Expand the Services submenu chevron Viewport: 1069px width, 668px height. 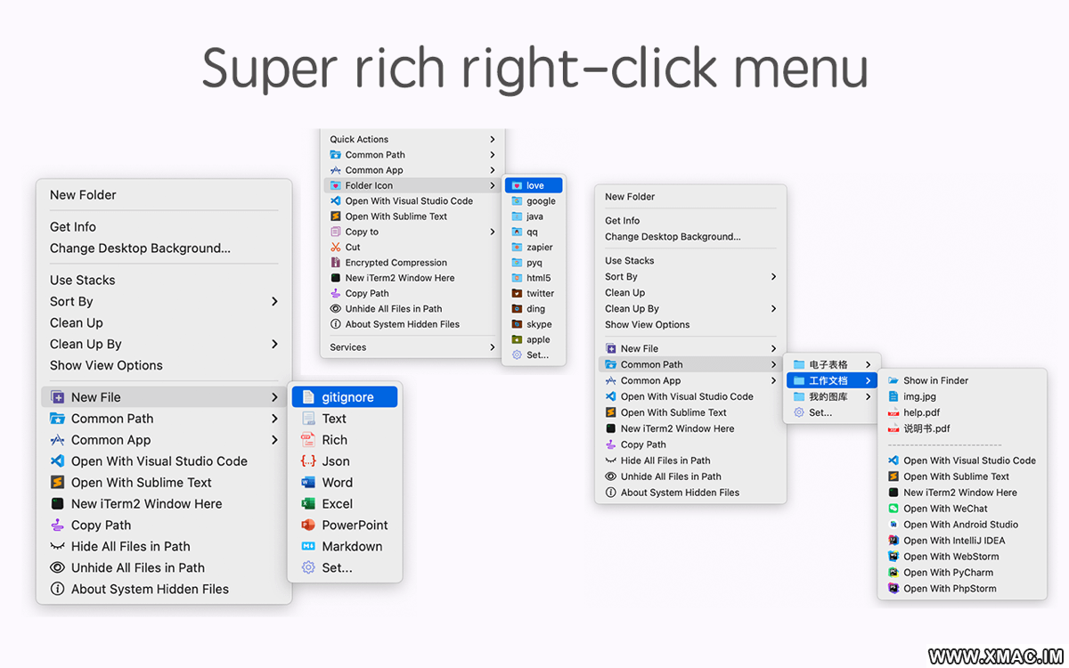click(492, 347)
